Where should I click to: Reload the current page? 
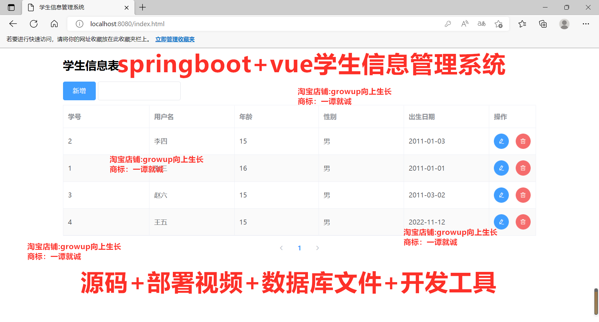tap(34, 24)
